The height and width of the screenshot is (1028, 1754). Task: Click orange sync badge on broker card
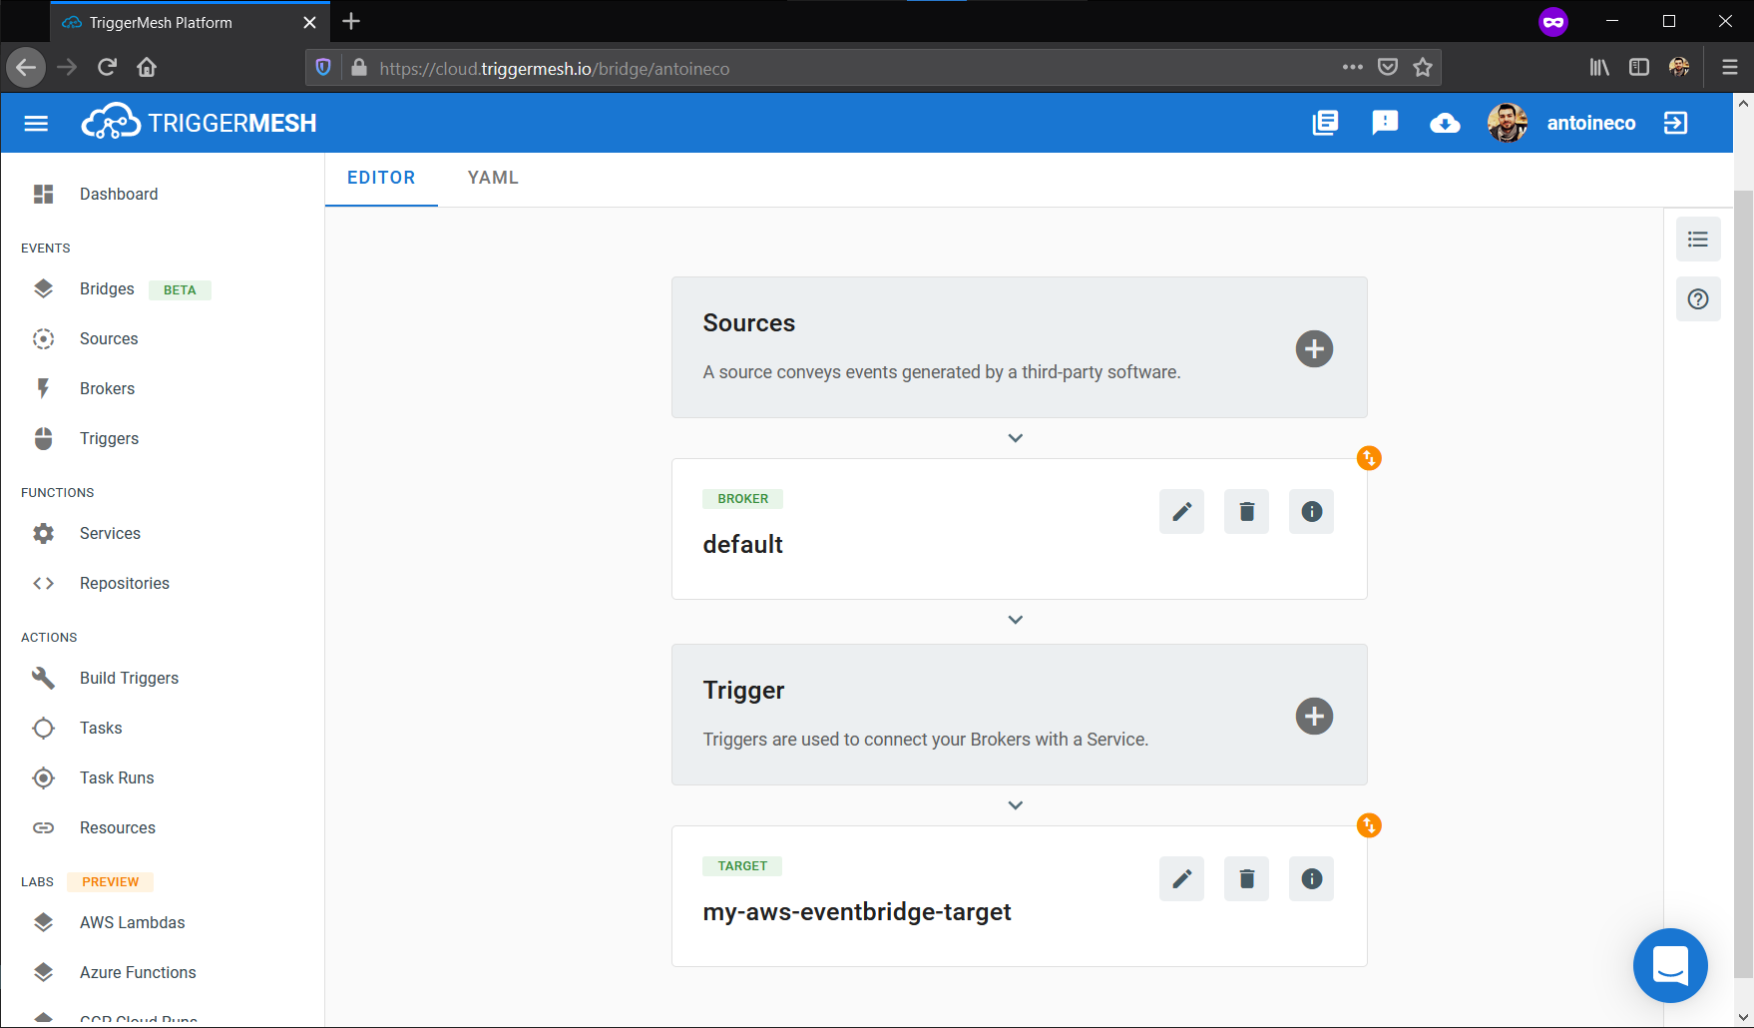click(1369, 458)
